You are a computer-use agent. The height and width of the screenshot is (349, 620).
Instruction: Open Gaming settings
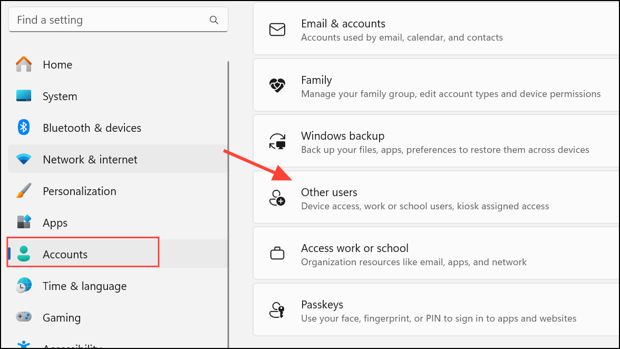pos(118,317)
